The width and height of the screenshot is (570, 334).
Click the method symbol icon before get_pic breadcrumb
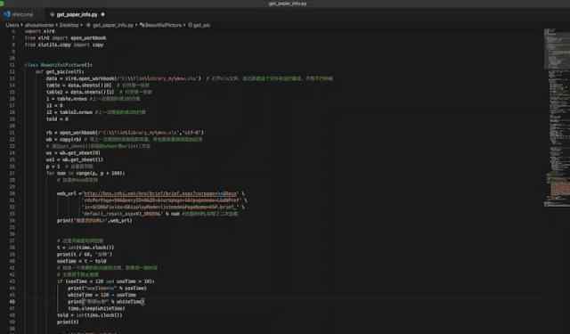190,26
